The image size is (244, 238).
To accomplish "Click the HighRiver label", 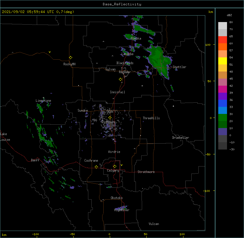I will [x=122, y=210].
